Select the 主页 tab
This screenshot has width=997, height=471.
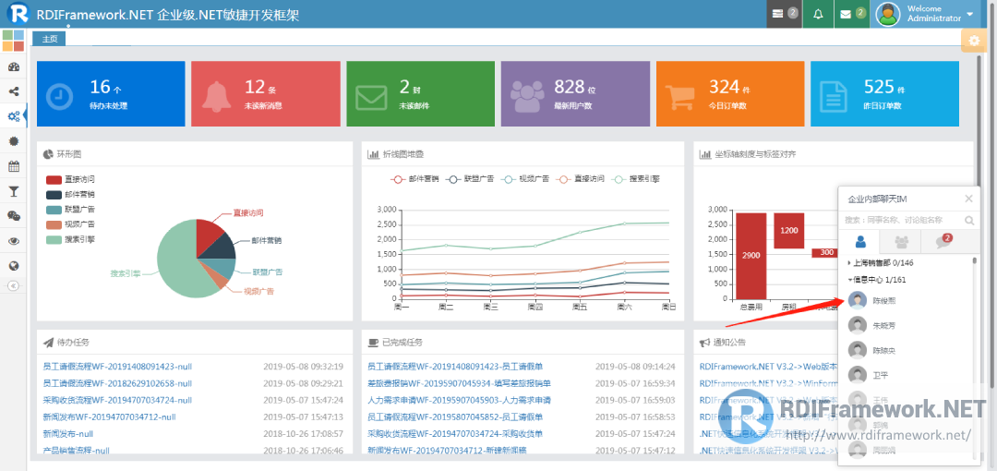[49, 39]
